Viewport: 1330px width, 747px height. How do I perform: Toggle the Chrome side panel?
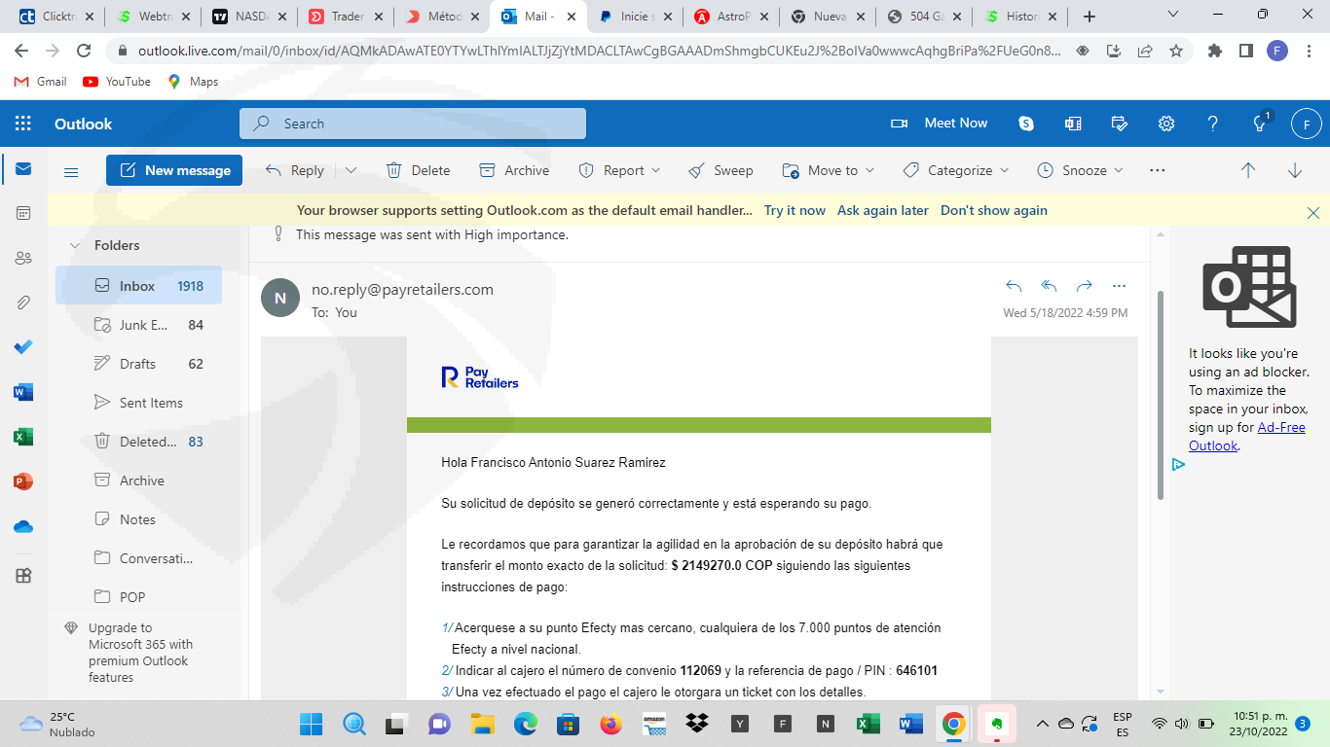pos(1245,51)
